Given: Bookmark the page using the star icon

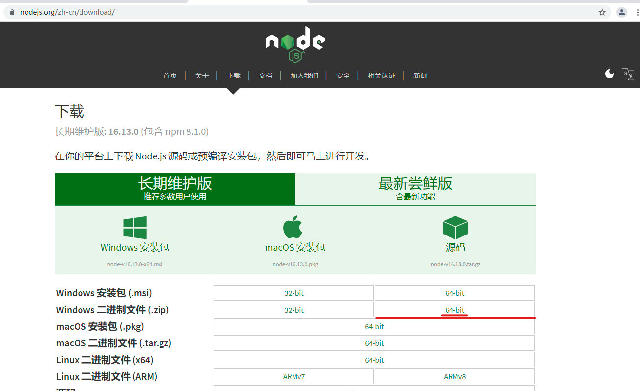Looking at the screenshot, I should 602,12.
